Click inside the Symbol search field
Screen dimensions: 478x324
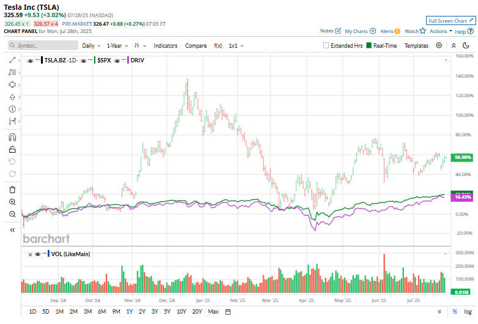43,45
